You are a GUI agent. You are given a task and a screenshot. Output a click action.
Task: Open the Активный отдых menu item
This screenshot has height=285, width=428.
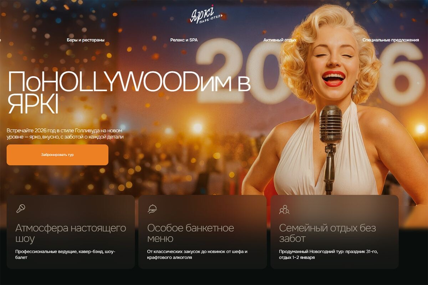(280, 40)
